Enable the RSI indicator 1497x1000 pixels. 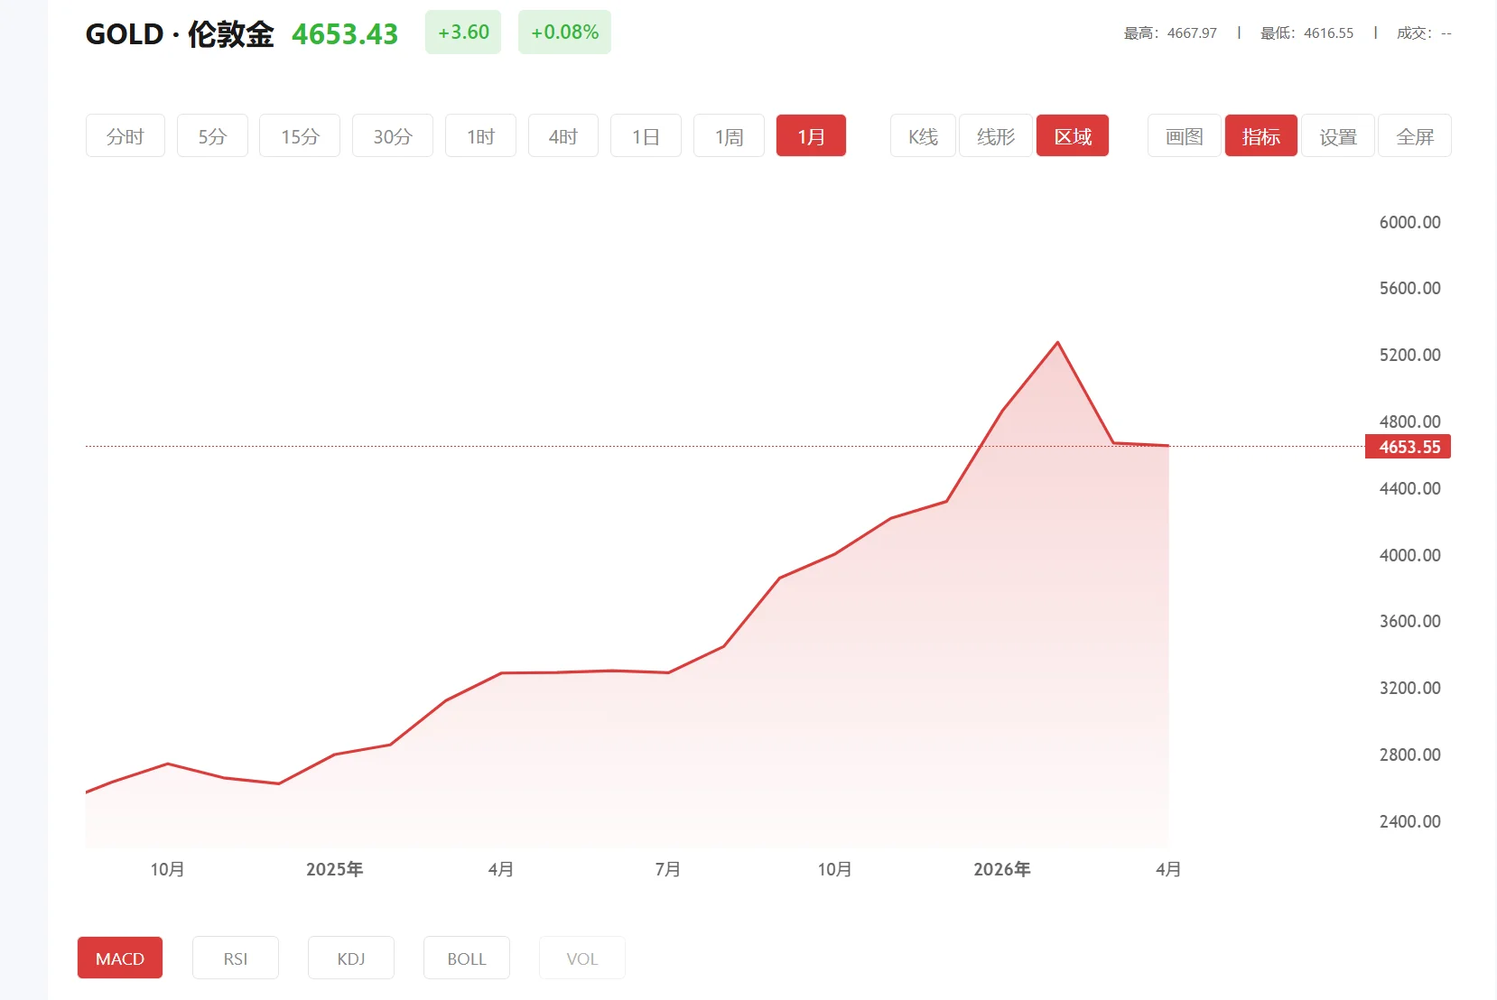tap(235, 958)
